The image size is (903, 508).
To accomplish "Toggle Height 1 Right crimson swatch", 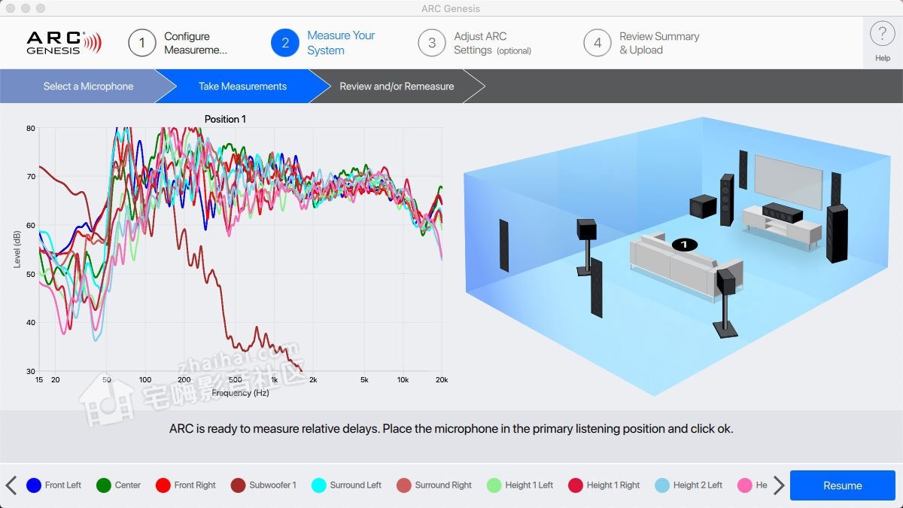I will 576,485.
